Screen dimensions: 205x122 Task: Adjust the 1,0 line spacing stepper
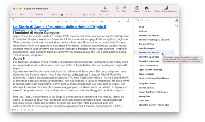tap(101, 15)
